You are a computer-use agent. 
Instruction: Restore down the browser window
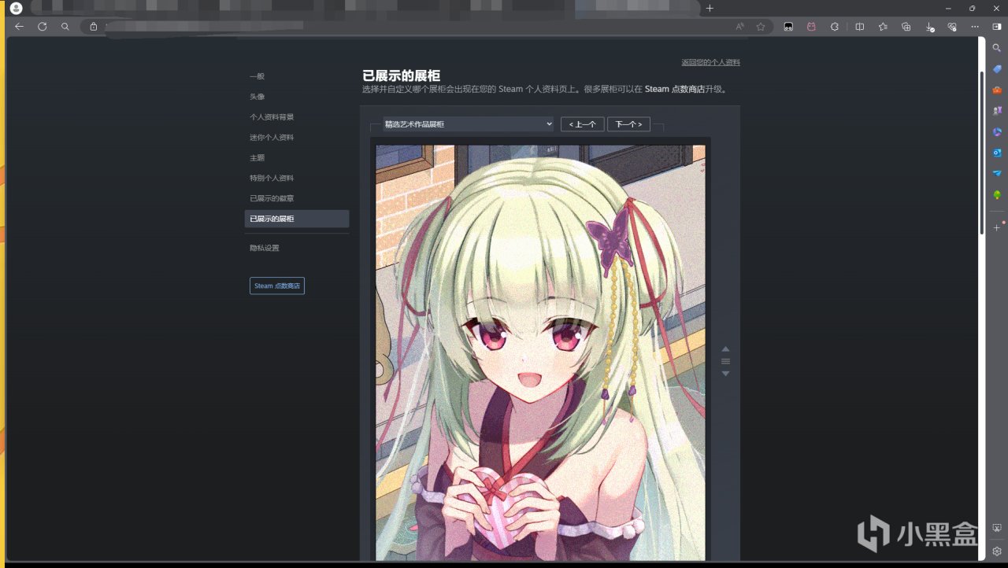(972, 8)
